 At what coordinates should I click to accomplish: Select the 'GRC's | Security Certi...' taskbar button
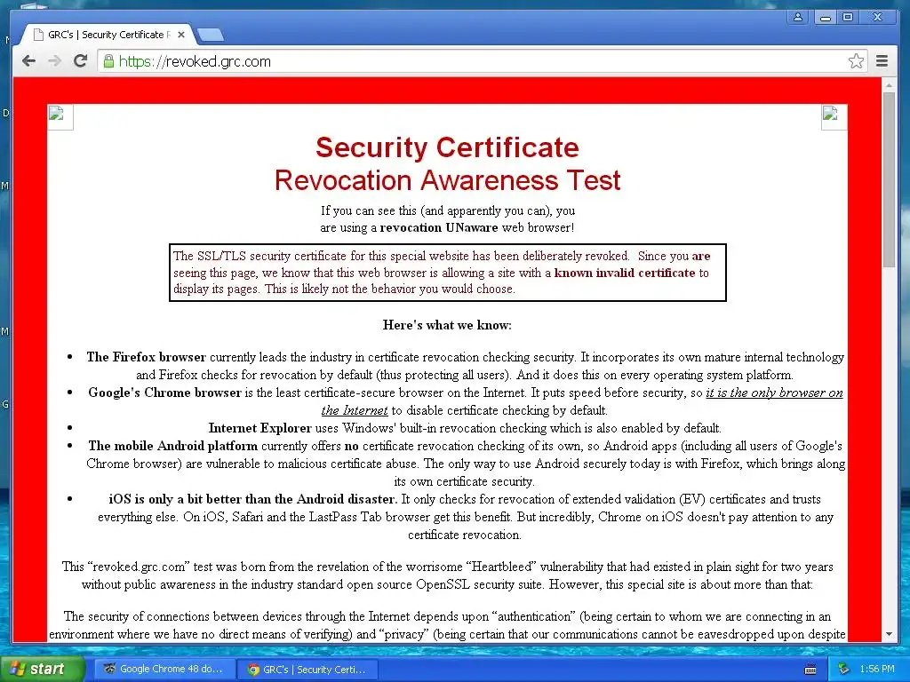coord(307,670)
